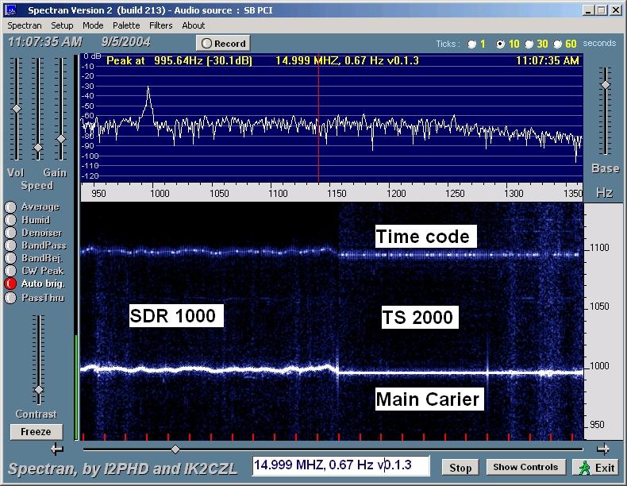Select the 1 second ticks option
Screen dimensions: 627x486
pyautogui.click(x=472, y=44)
